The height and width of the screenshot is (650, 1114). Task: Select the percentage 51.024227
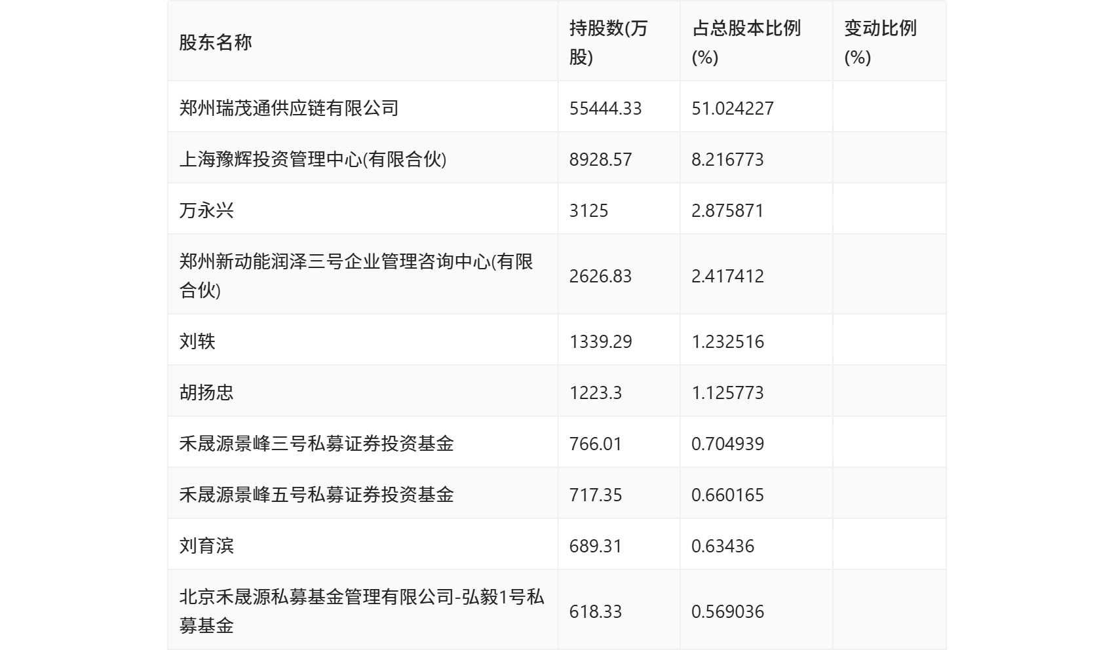[x=733, y=108]
